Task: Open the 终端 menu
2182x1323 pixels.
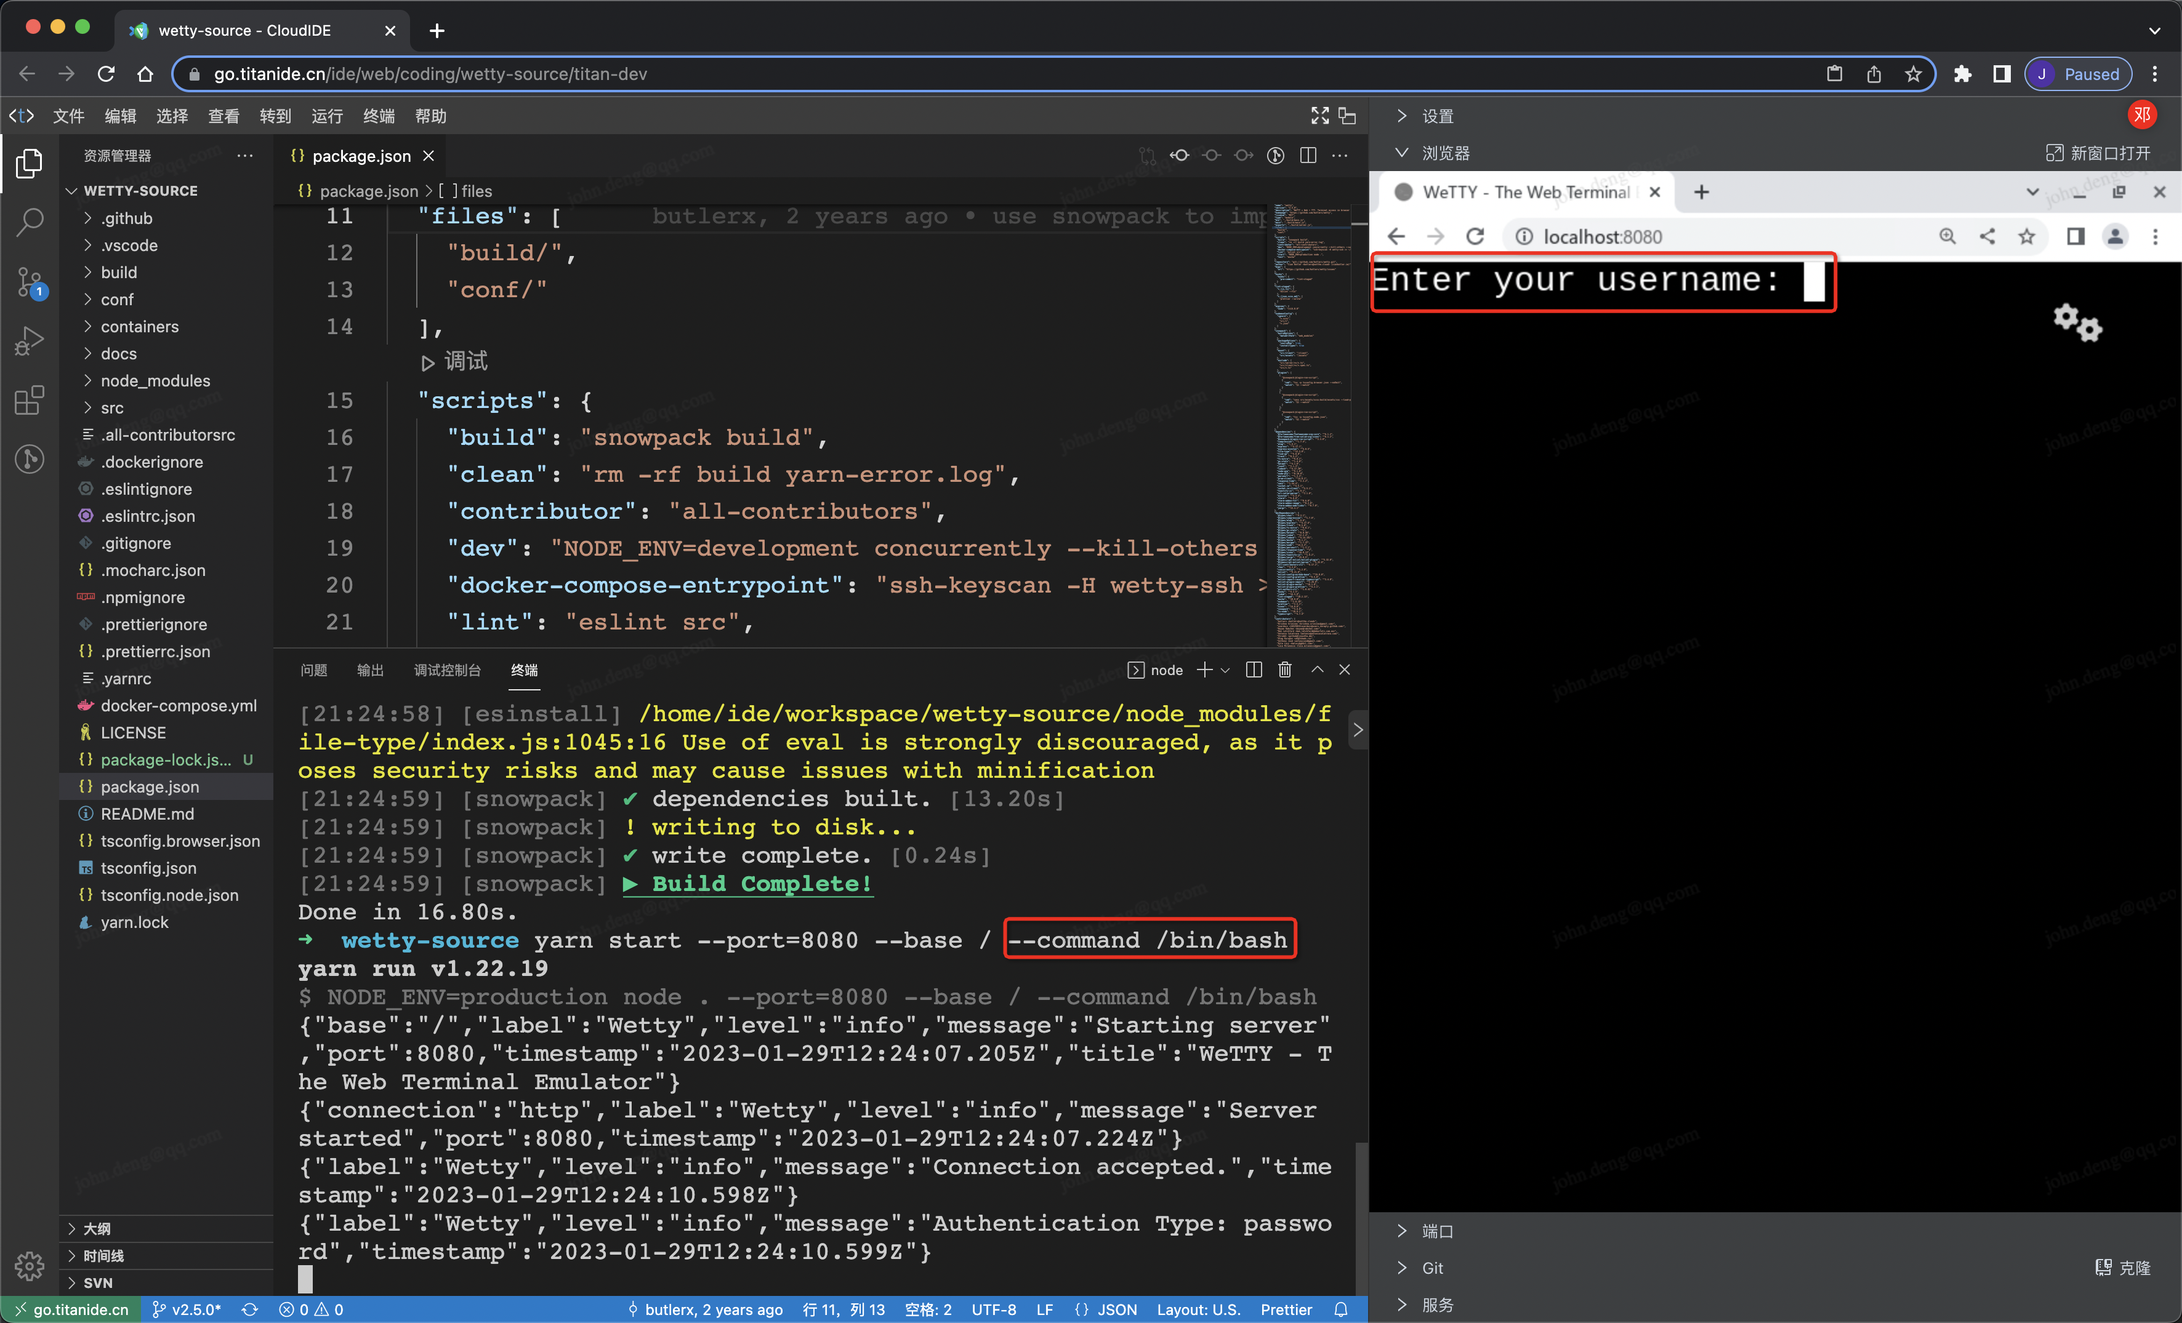Action: 378,116
